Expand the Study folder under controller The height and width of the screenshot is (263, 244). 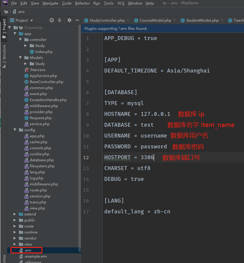click(x=26, y=46)
